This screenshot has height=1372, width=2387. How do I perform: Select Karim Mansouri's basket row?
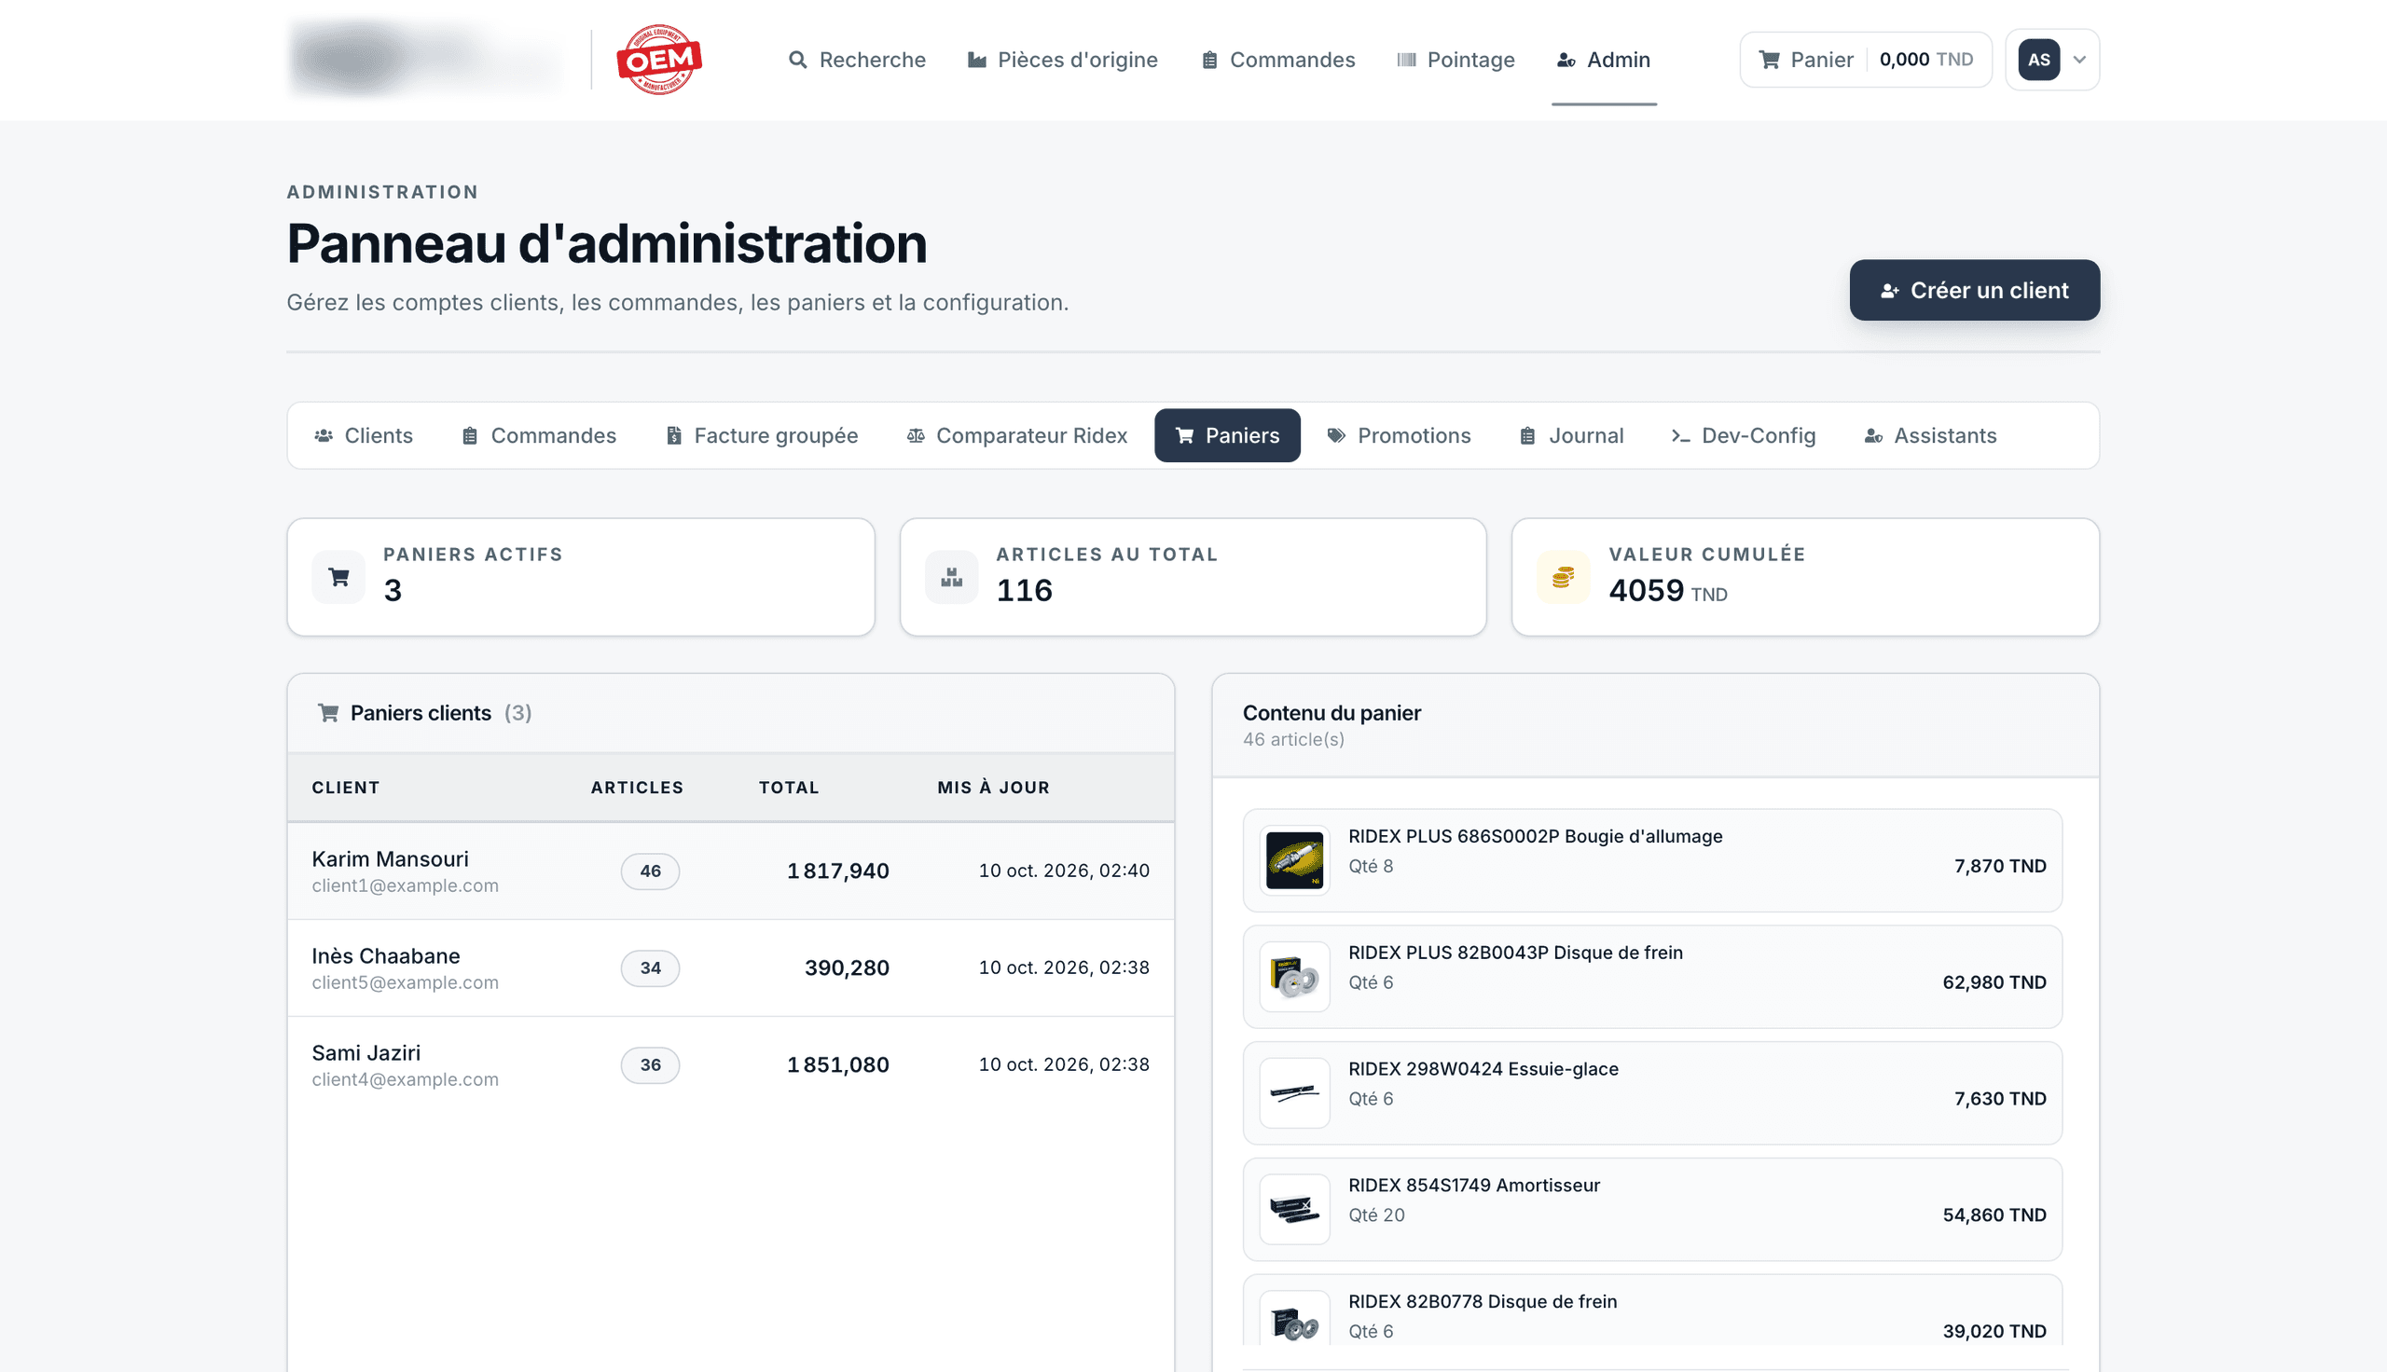pos(730,871)
